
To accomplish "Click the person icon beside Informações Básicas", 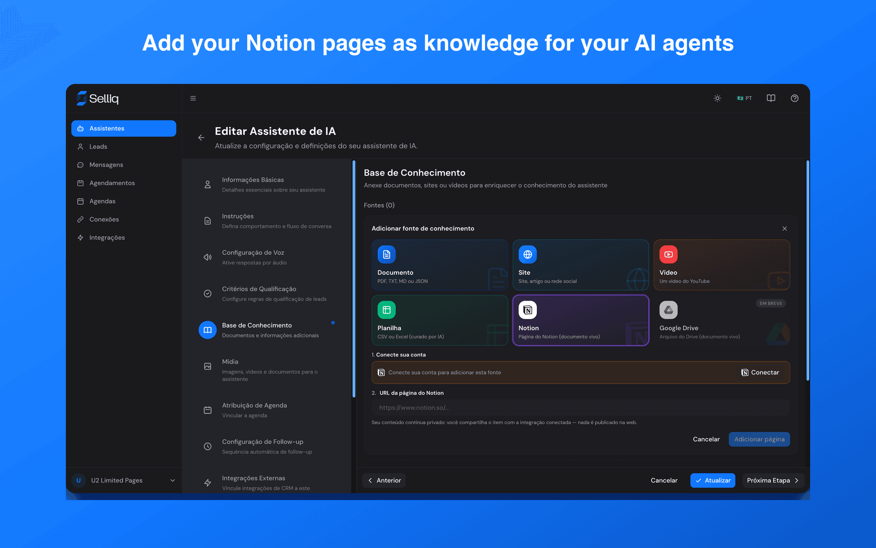I will click(207, 185).
